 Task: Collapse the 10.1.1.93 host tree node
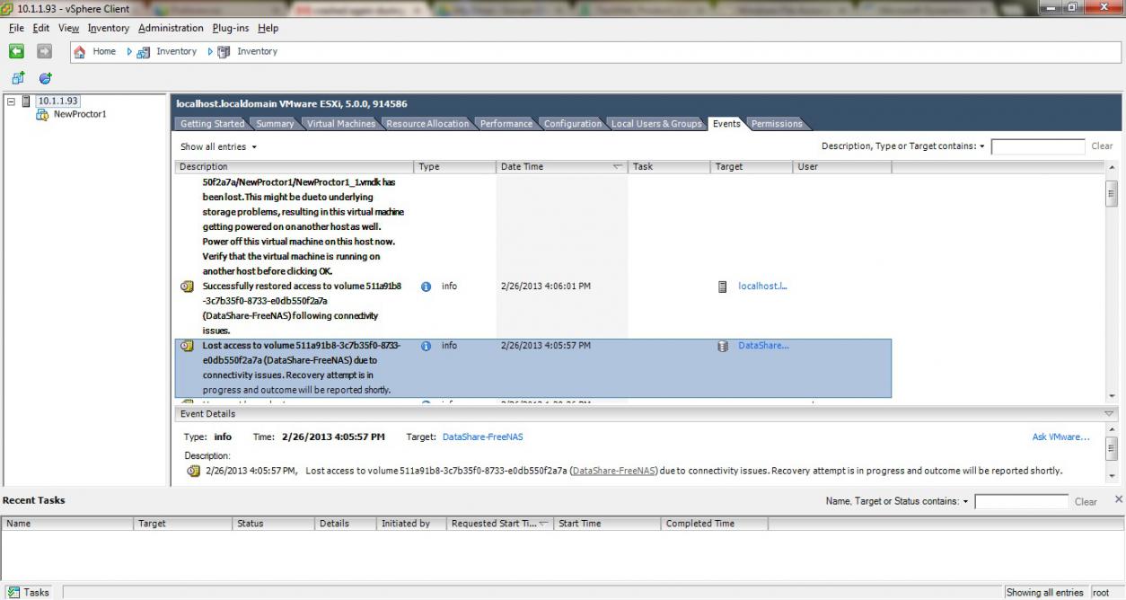coord(11,101)
